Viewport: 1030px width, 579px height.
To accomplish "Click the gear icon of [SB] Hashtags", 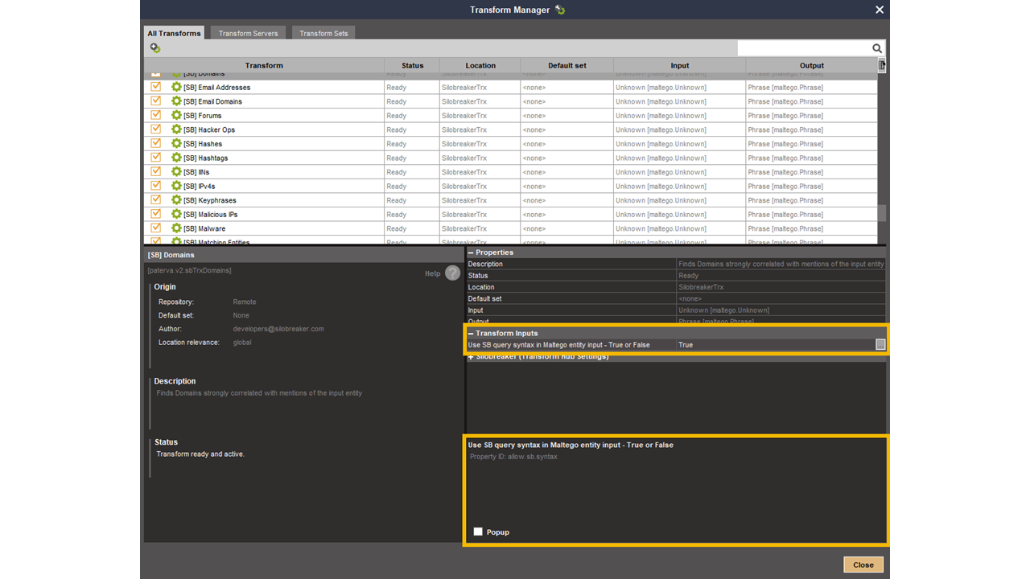I will coord(177,158).
